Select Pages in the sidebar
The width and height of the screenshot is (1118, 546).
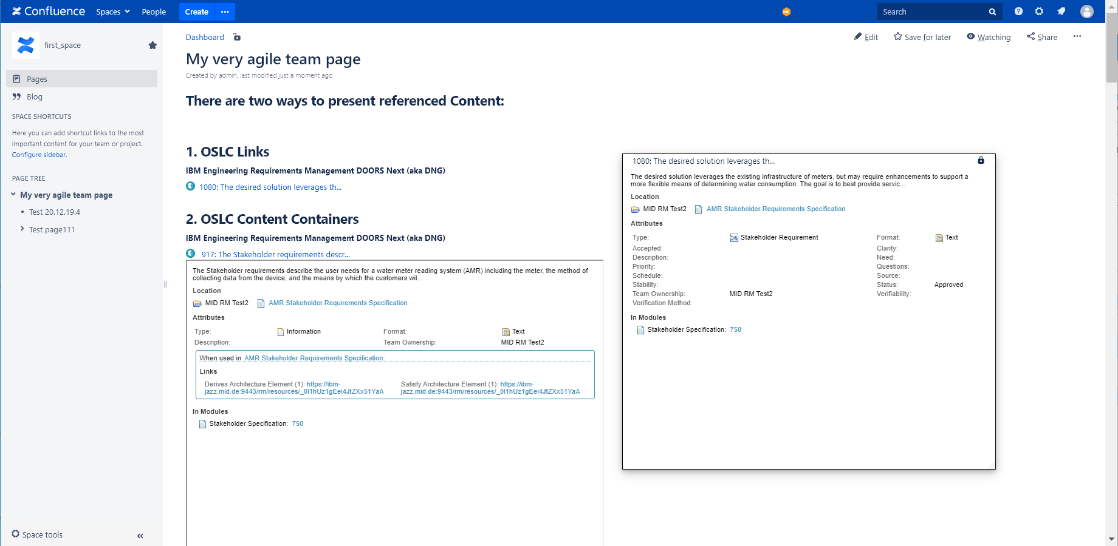81,79
